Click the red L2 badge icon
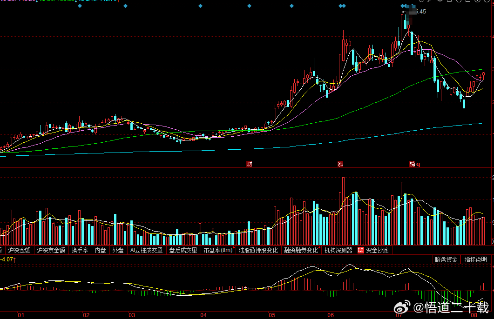This screenshot has width=494, height=319. pyautogui.click(x=360, y=250)
